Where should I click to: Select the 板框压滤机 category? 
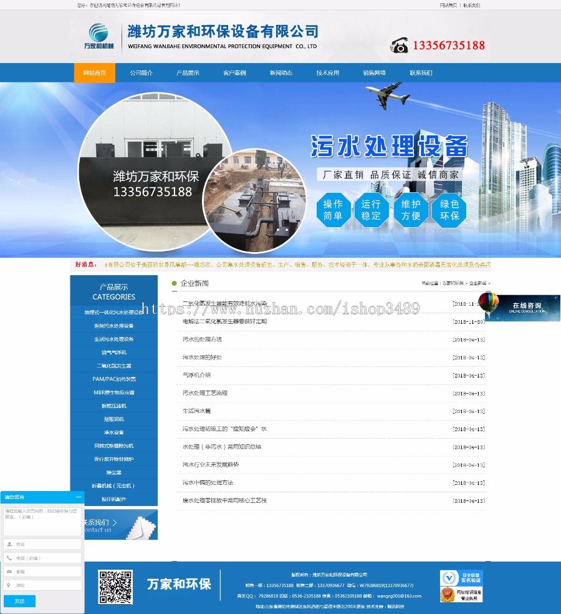114,406
